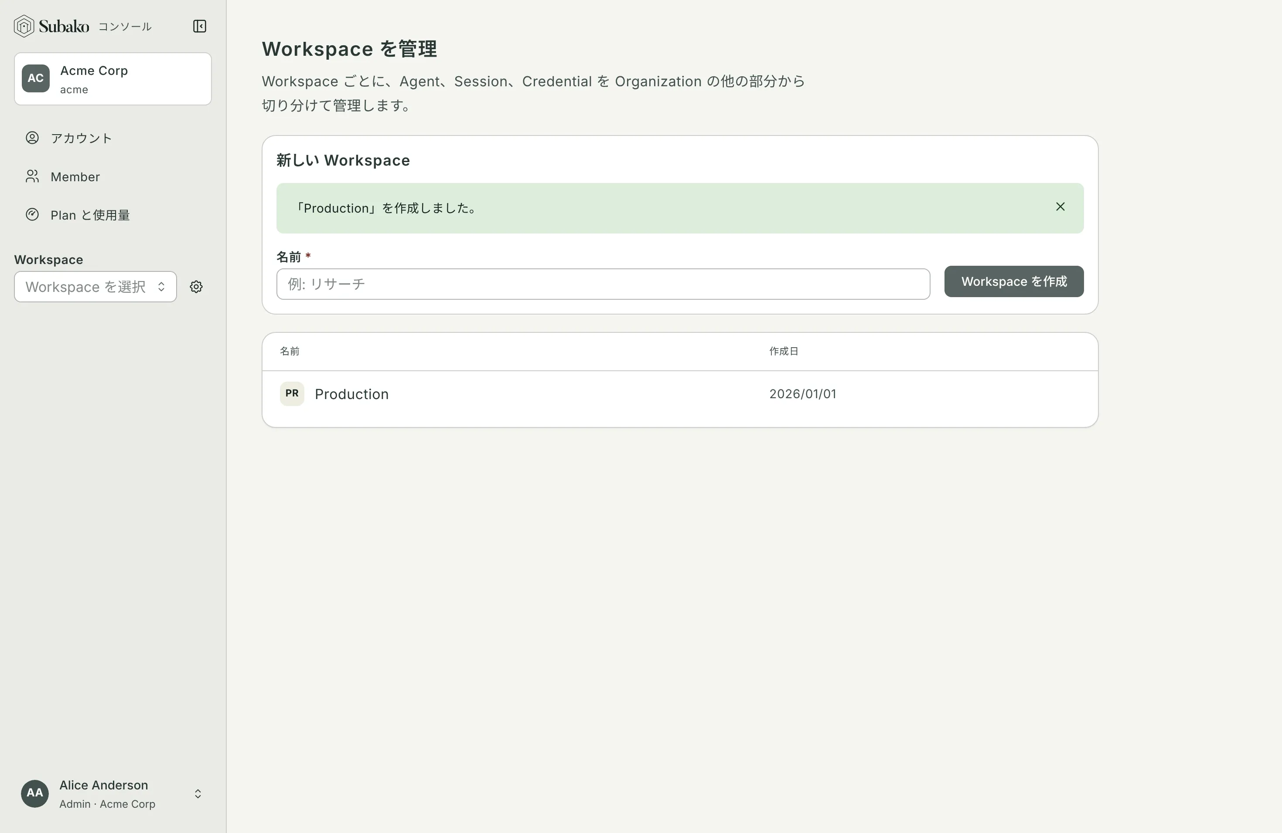The width and height of the screenshot is (1282, 833).
Task: Open Plan と使用量 page
Action: [113, 215]
